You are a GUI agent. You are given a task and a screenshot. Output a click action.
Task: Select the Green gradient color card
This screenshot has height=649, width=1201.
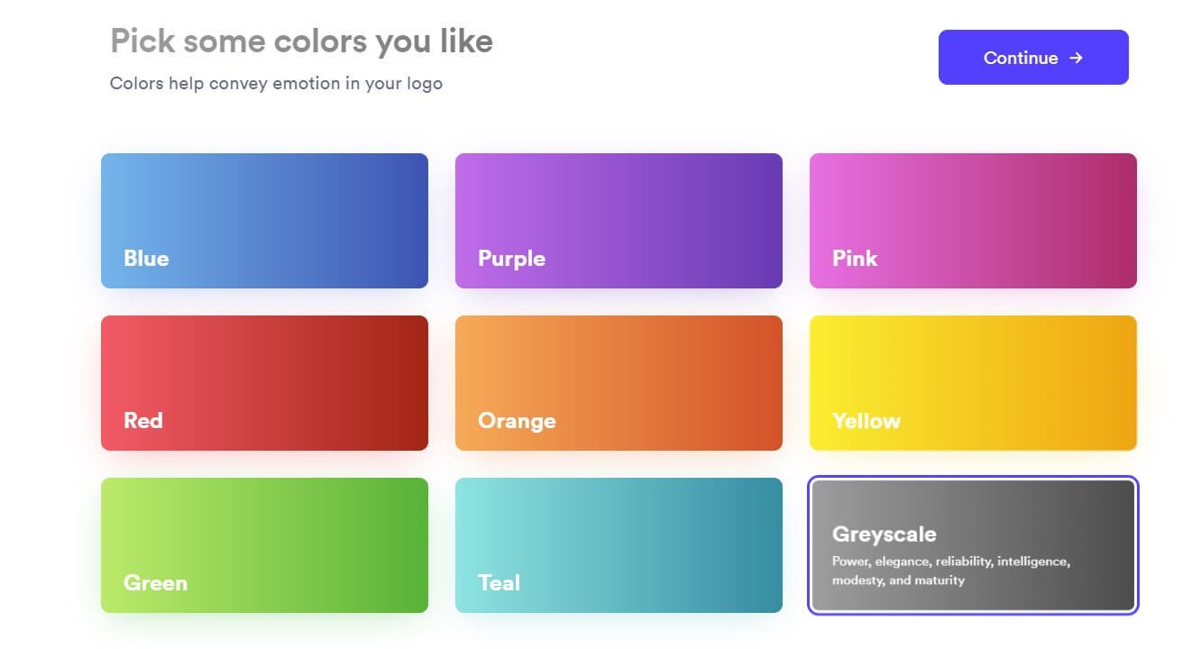pos(264,545)
